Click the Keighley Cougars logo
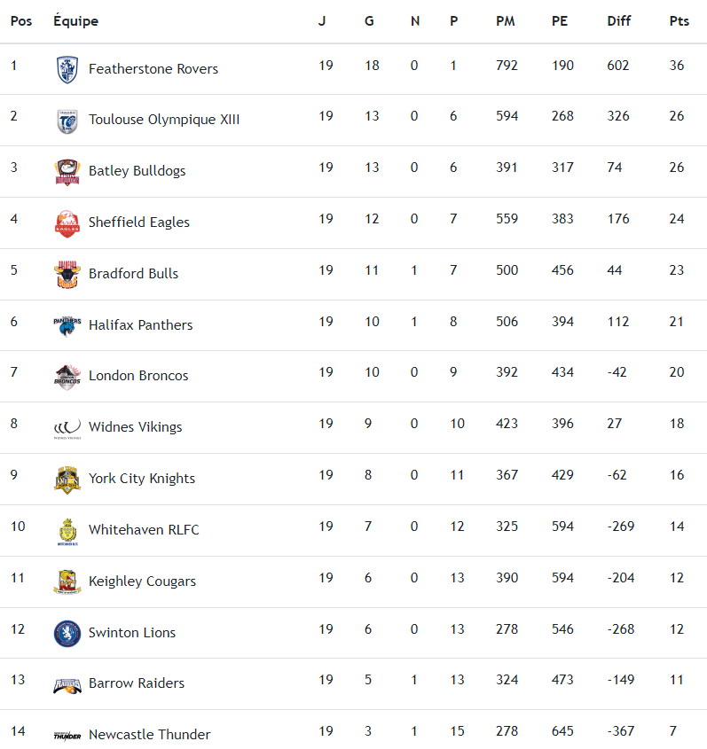Viewport: 707px width, 749px height. point(67,581)
